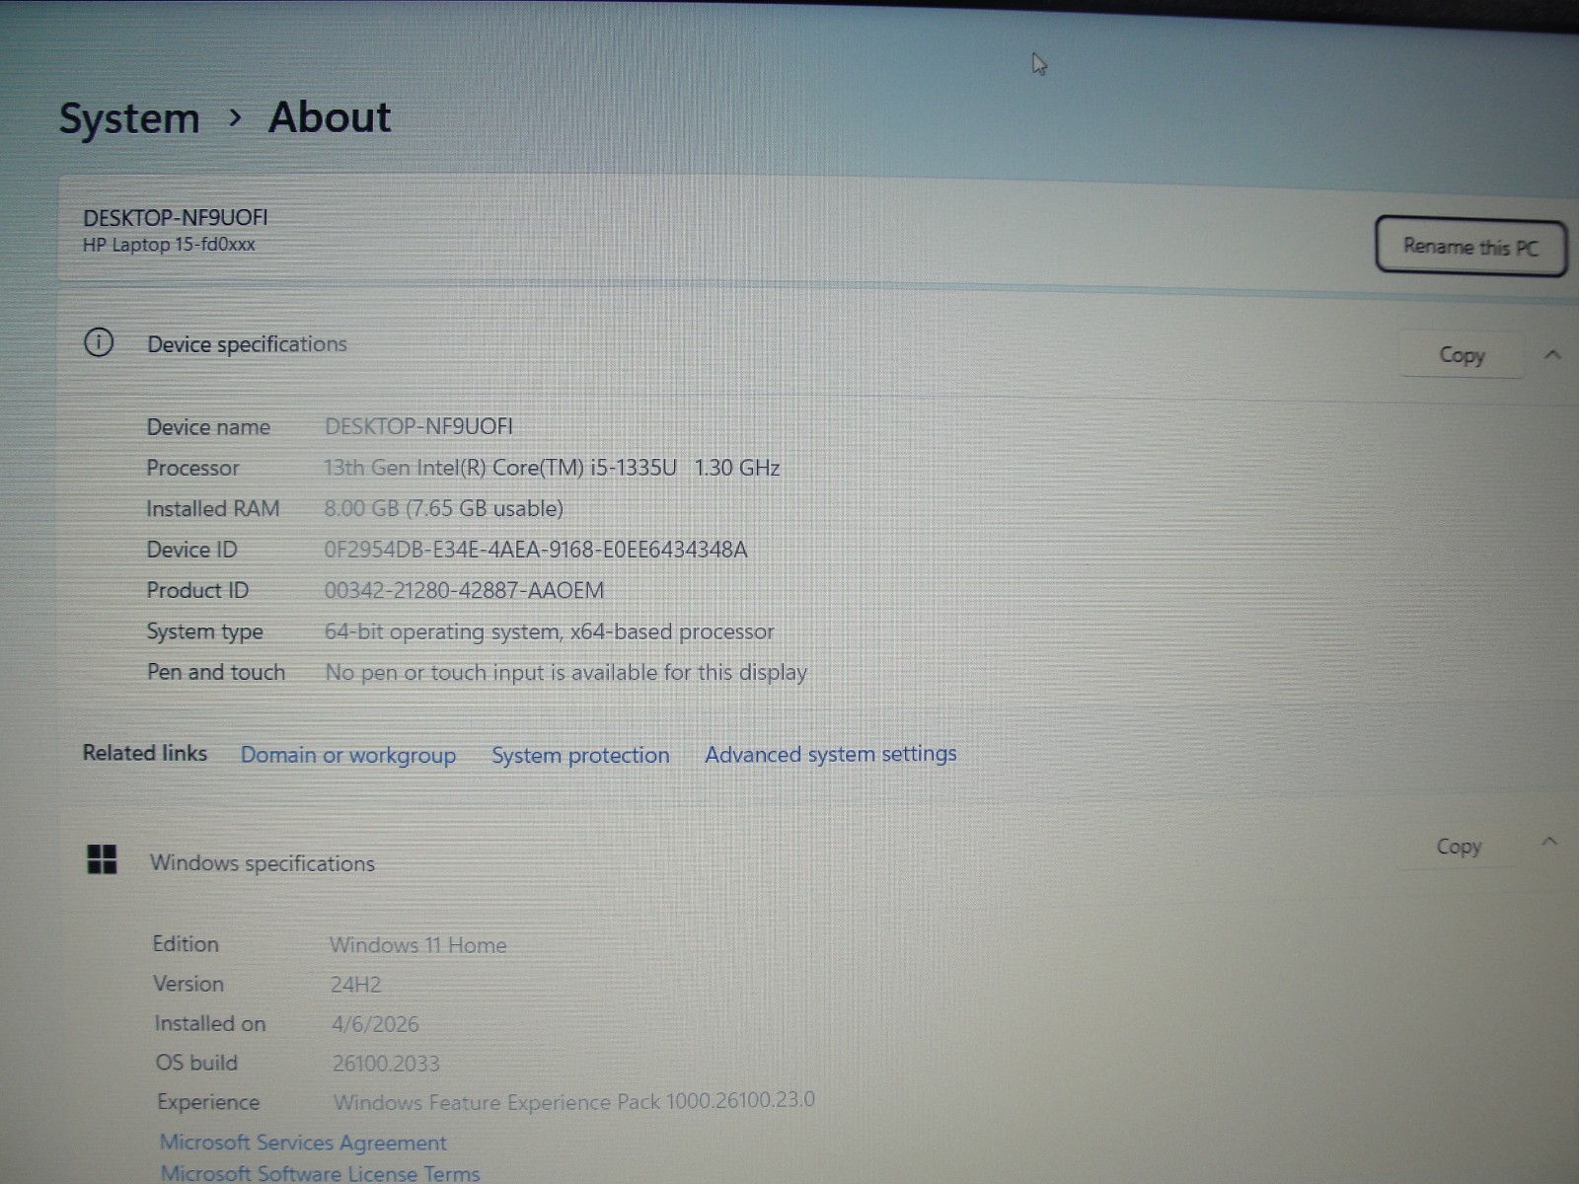Copy the Device specifications
The height and width of the screenshot is (1184, 1579).
click(x=1462, y=355)
